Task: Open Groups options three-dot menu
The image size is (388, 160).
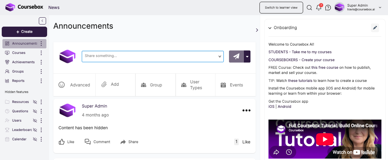Action: click(41, 71)
